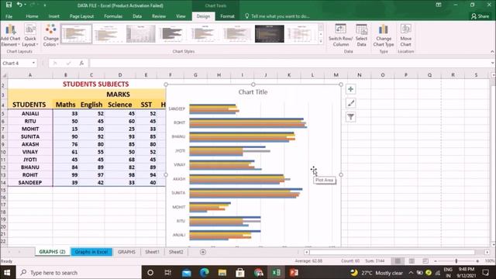Viewport: 496px width, 279px height.
Task: Open the Sheet1 tab
Action: 152,252
